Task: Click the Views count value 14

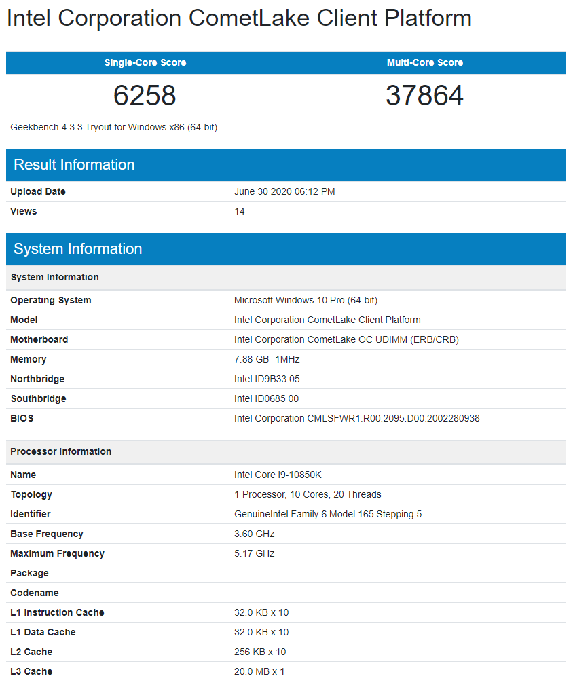Action: 240,212
